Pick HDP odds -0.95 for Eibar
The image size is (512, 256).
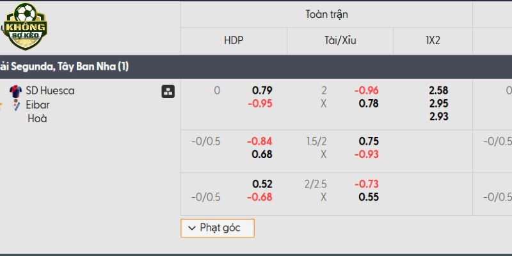260,104
